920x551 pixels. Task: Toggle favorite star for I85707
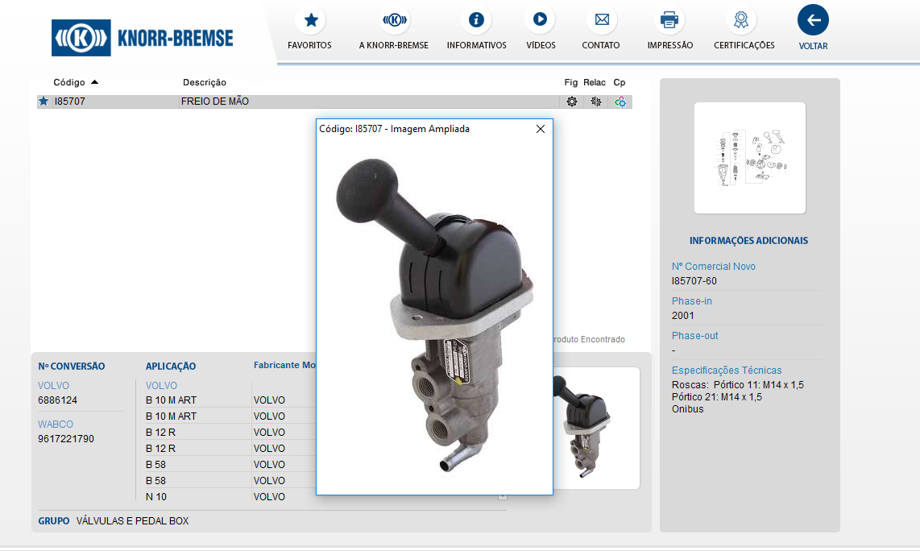click(44, 101)
